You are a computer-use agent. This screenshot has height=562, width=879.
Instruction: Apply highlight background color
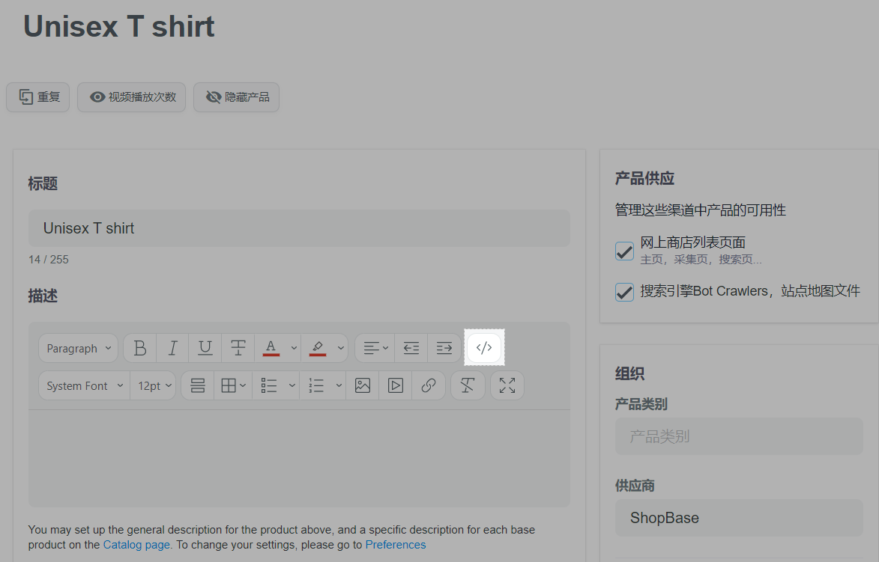point(317,348)
